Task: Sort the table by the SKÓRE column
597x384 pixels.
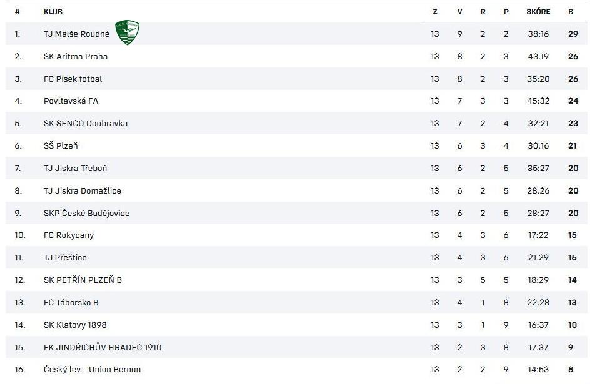Action: click(538, 12)
